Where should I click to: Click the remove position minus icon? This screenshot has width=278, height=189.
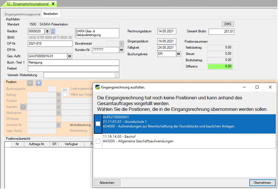coord(30,83)
